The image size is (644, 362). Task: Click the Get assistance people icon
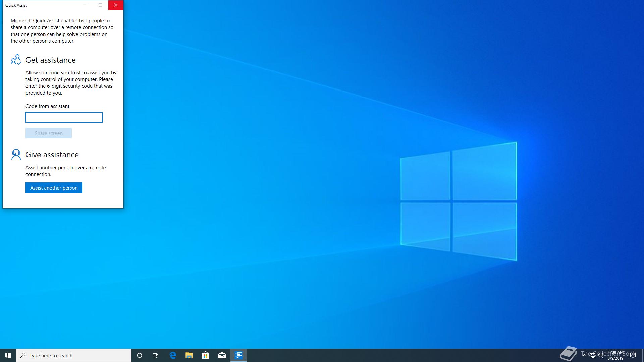click(16, 60)
